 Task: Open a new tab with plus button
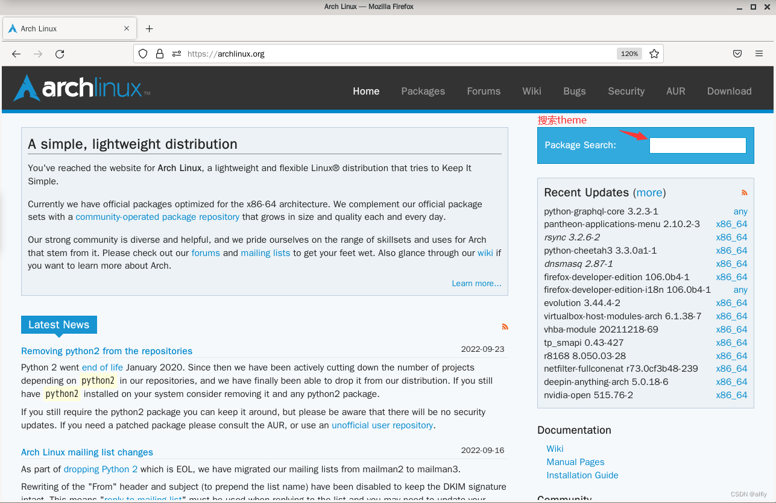150,28
